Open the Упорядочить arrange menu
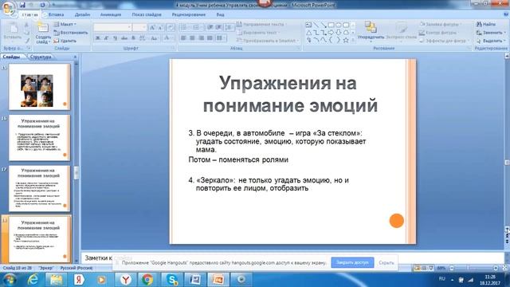This screenshot has width=510, height=287. 371,32
